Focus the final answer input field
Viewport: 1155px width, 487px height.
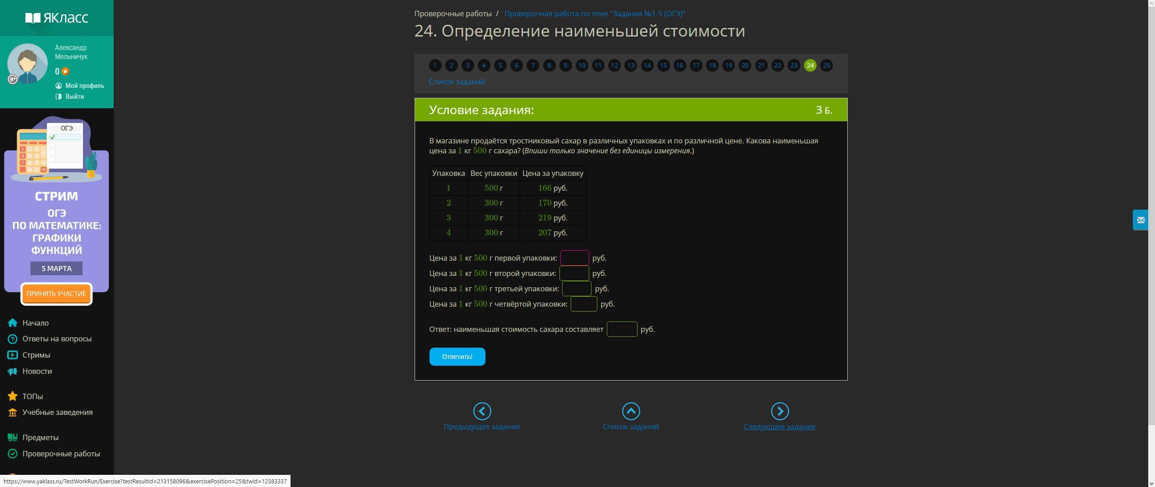(x=621, y=329)
